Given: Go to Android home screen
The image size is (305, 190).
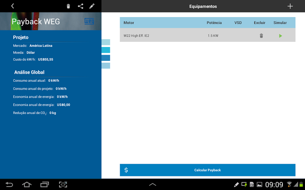Looking at the screenshot, I should coord(27,184).
